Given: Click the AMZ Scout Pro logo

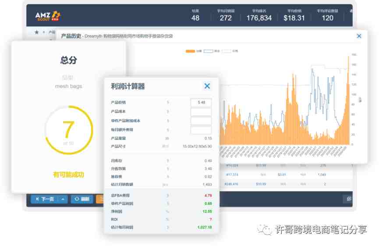Looking at the screenshot, I should pyautogui.click(x=48, y=16).
